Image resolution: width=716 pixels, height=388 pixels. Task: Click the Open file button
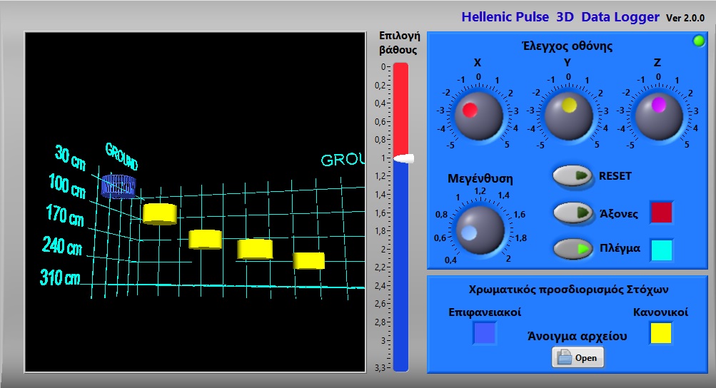point(578,357)
